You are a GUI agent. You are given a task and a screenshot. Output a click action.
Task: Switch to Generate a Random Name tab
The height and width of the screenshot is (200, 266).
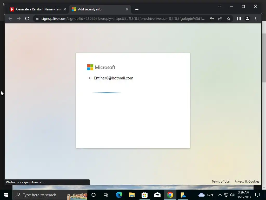coord(38,9)
